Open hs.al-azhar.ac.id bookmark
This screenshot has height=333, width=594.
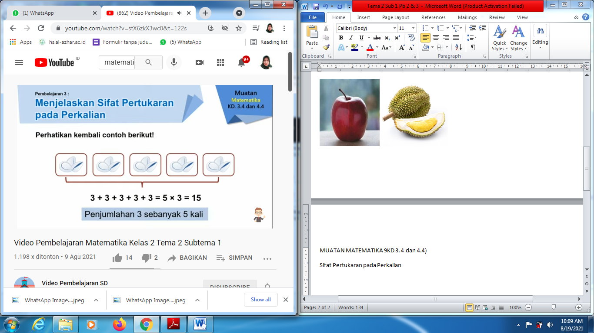click(63, 42)
